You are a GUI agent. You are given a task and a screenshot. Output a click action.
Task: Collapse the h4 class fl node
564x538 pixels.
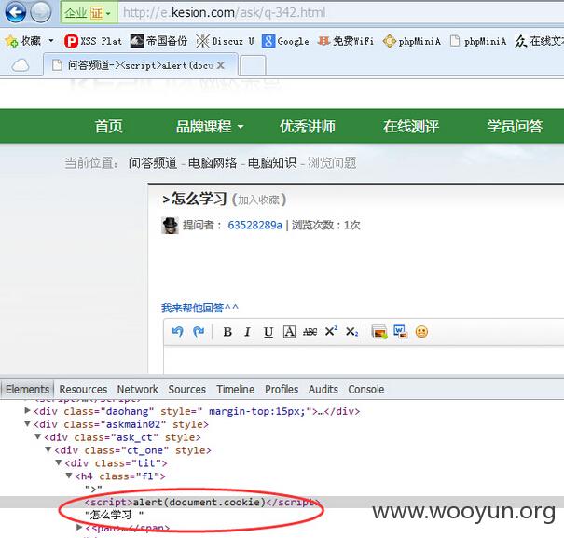click(69, 476)
